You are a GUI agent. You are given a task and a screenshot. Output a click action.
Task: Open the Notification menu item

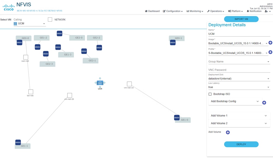[x=254, y=11]
